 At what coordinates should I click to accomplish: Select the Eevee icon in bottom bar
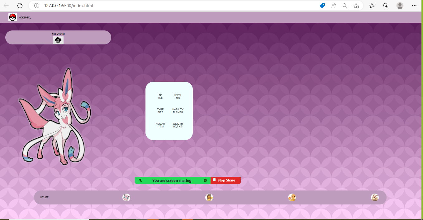pos(375,197)
